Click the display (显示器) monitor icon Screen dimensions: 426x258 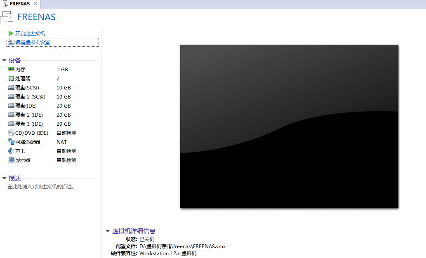tap(11, 160)
